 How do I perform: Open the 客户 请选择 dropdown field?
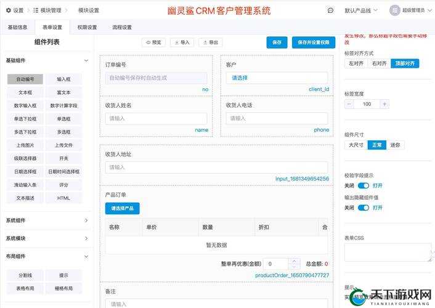point(277,78)
